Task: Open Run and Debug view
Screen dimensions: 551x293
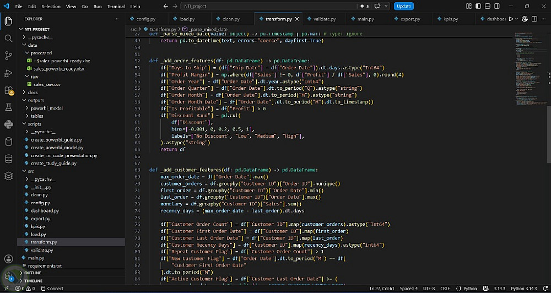Action: [8, 73]
